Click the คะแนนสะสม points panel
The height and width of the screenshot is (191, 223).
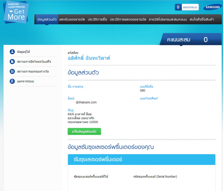click(190, 39)
